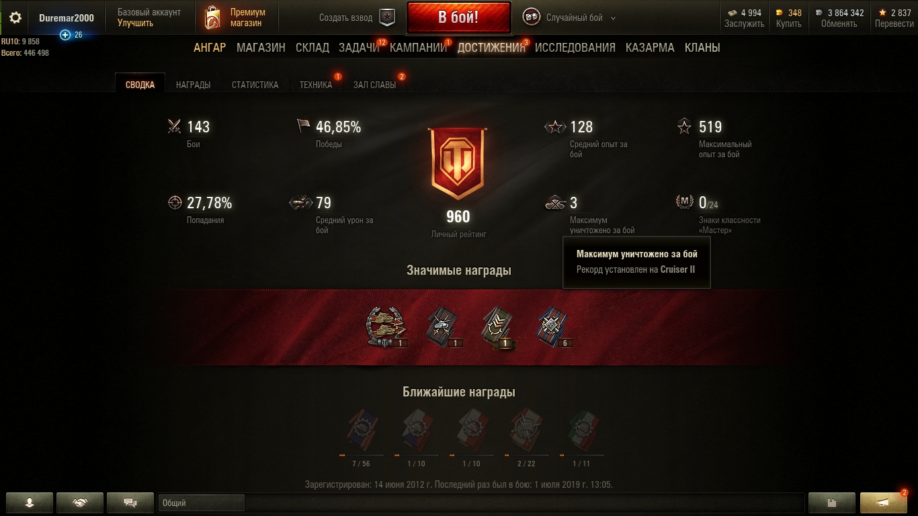918x516 pixels.
Task: Open settings via the gear icon
Action: point(15,17)
